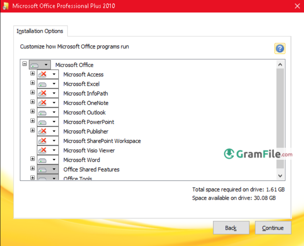Open install-state dropdown for Microsoft PowerPoint
Screen dimensions: 304x246
(48, 122)
